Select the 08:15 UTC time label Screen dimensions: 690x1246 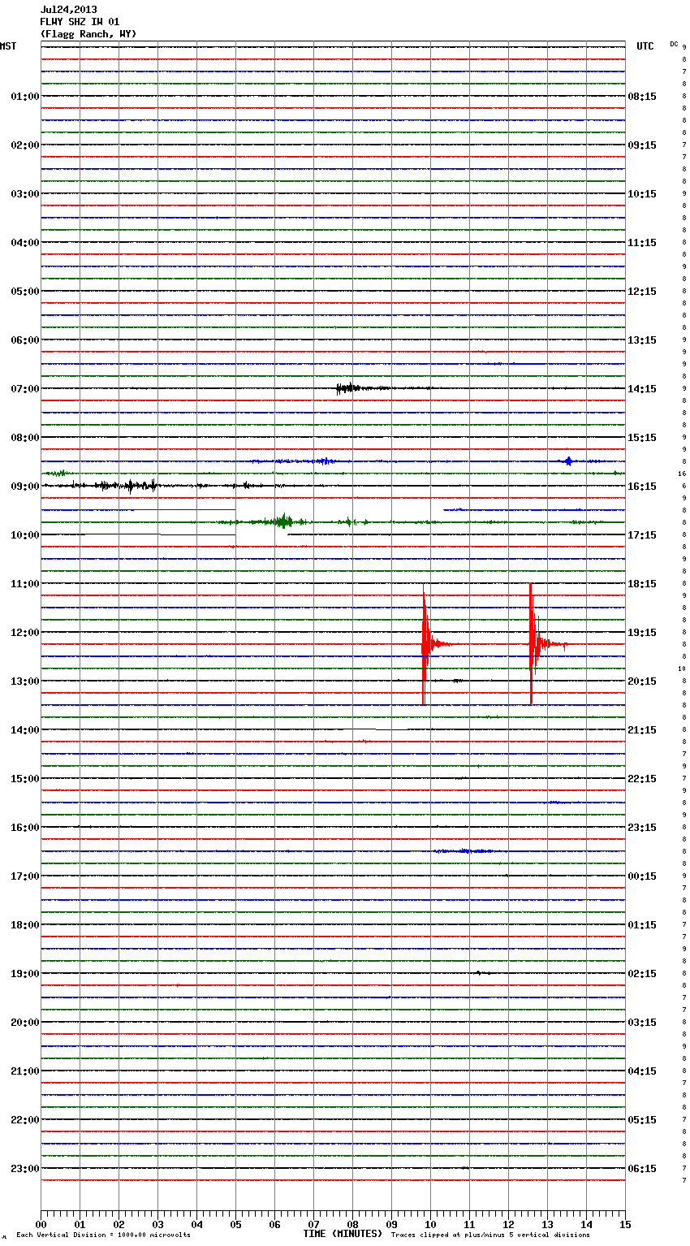pos(642,97)
